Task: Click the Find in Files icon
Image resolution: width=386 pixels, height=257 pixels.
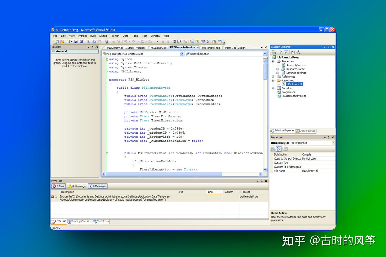Action: point(106,41)
